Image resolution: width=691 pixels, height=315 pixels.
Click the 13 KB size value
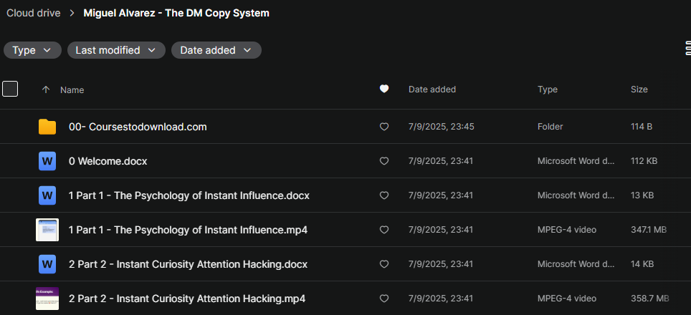(x=642, y=195)
